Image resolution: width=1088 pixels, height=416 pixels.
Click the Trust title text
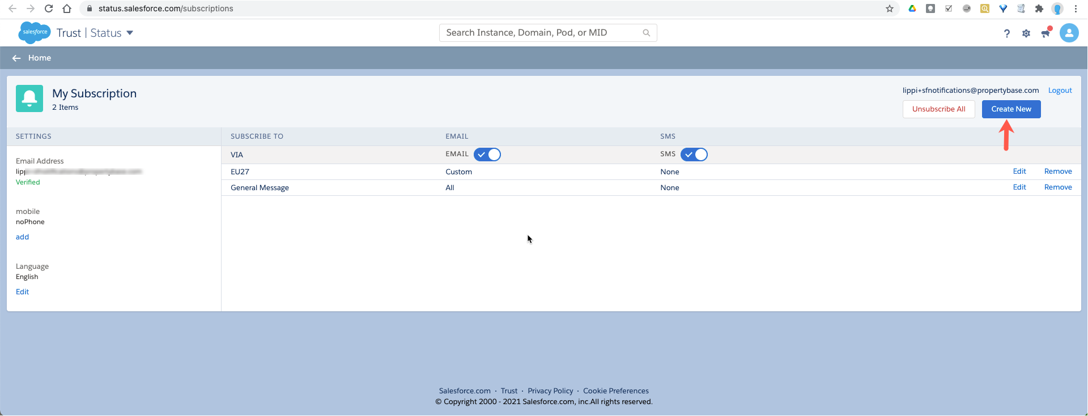(69, 33)
